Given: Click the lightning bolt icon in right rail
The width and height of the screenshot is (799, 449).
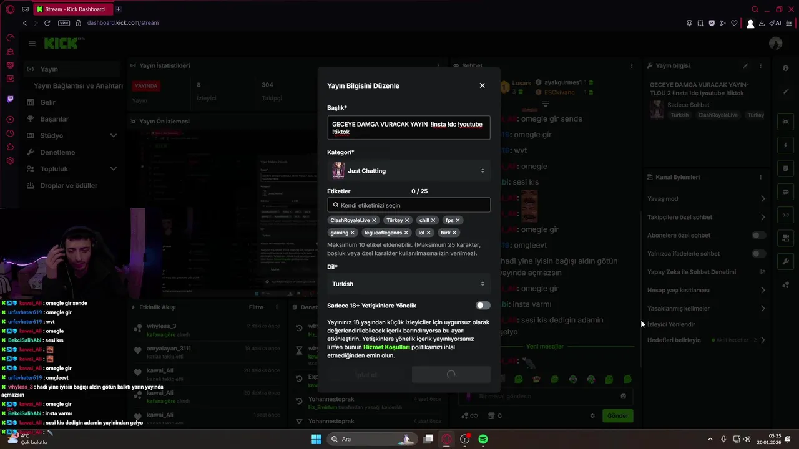Looking at the screenshot, I should tap(786, 145).
